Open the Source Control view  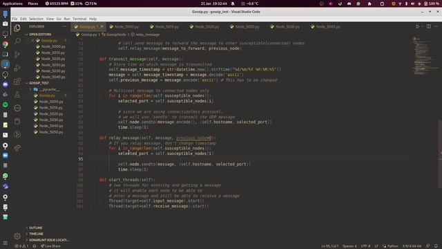(x=17, y=55)
